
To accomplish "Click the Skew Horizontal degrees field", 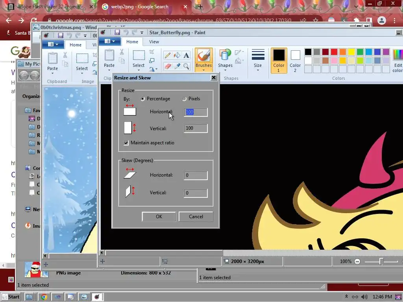I will pyautogui.click(x=196, y=175).
